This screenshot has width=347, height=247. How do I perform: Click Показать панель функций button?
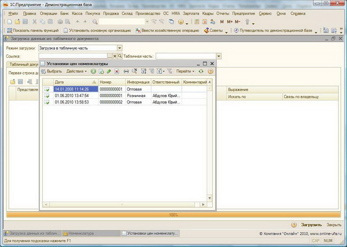tap(33, 31)
